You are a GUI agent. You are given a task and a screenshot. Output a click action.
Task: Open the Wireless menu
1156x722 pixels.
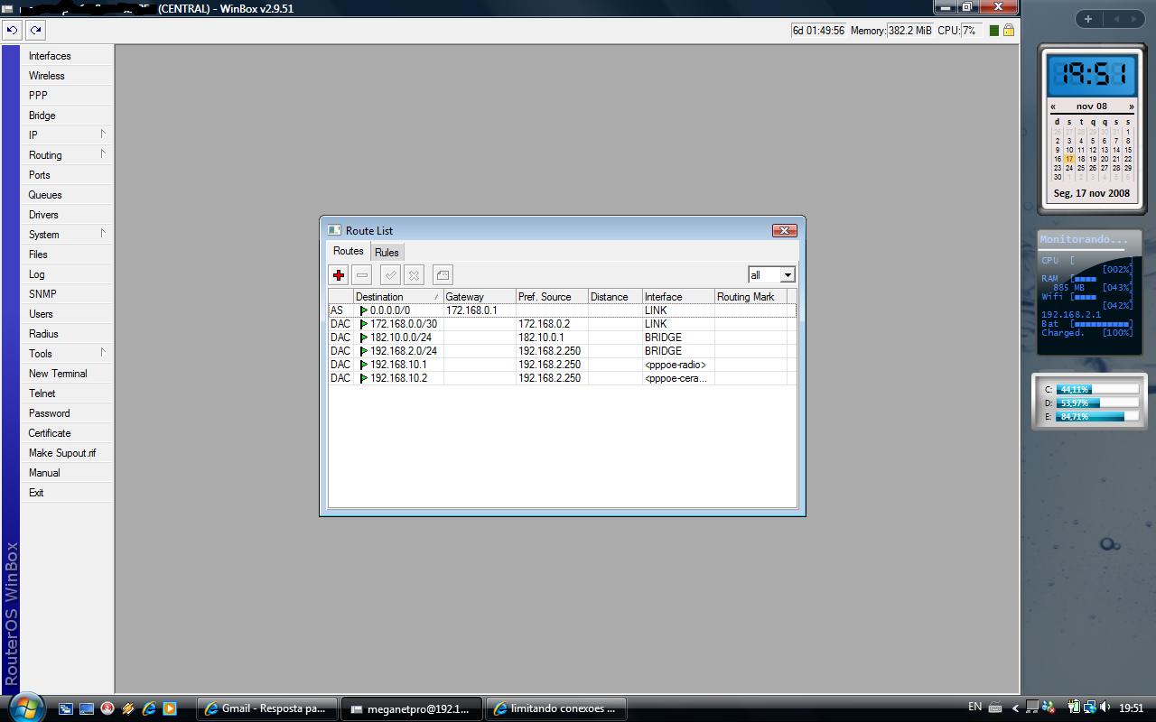[67, 76]
